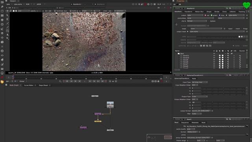Jump to last frame button

[102, 81]
